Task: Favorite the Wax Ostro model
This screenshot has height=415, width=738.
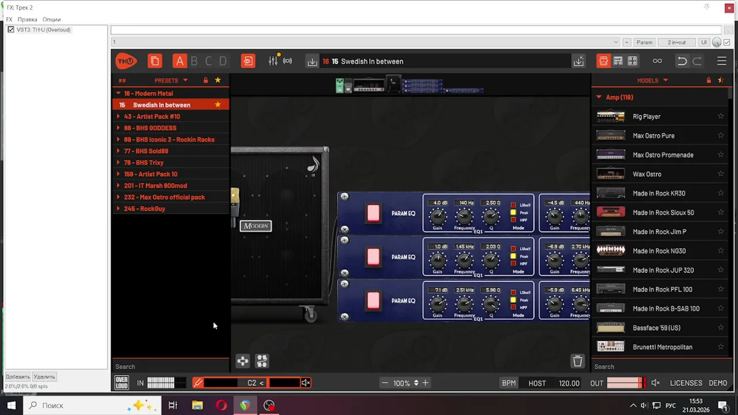Action: tap(721, 174)
